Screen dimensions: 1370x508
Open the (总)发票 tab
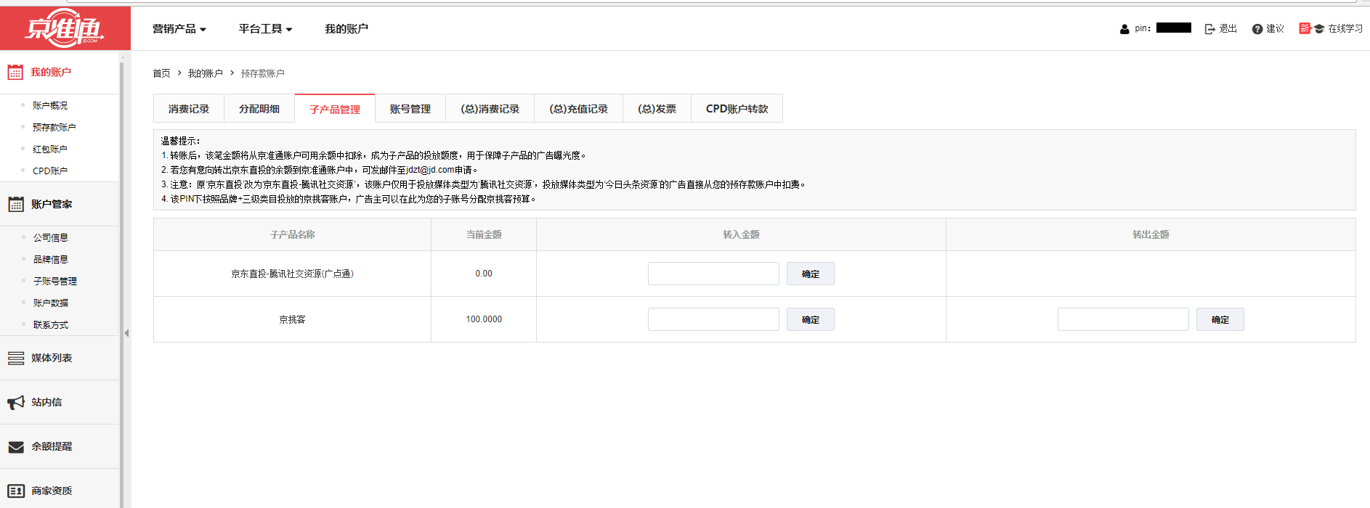[657, 109]
